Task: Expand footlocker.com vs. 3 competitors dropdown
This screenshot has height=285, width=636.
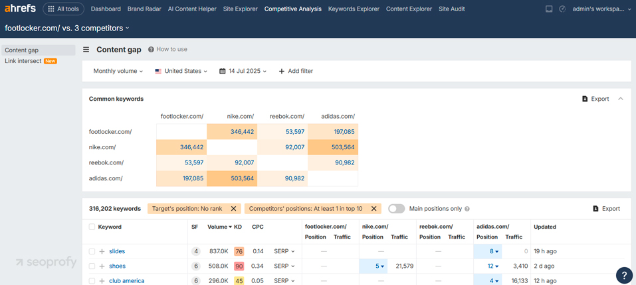Action: tap(67, 28)
